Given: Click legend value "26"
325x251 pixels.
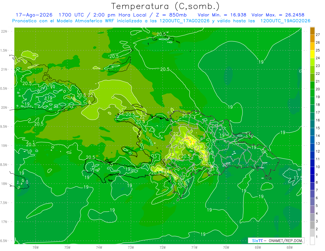Looking at the screenshot, I should click(318, 43).
